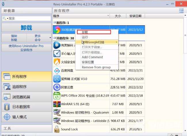Click the 强制卸载 button
This screenshot has height=136, width=187.
tap(14, 38)
